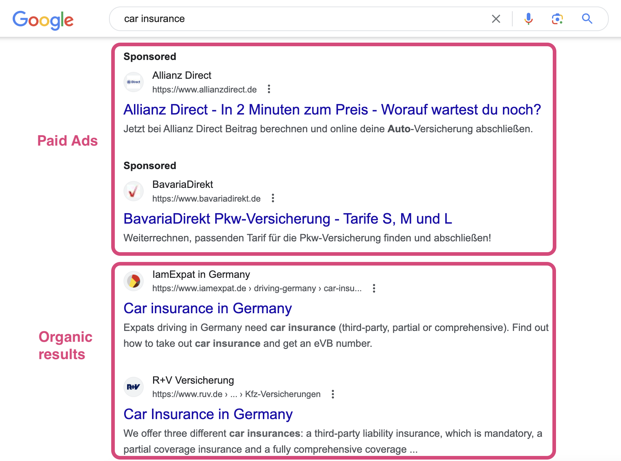Click the 'Jetzt bei Allianz Direct Beitrag berechnen' description
This screenshot has width=621, height=461.
coord(328,129)
